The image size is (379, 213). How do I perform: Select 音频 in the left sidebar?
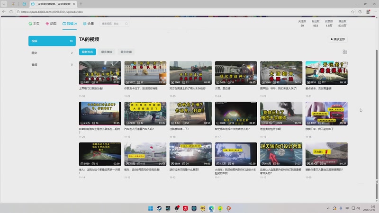coord(35,64)
